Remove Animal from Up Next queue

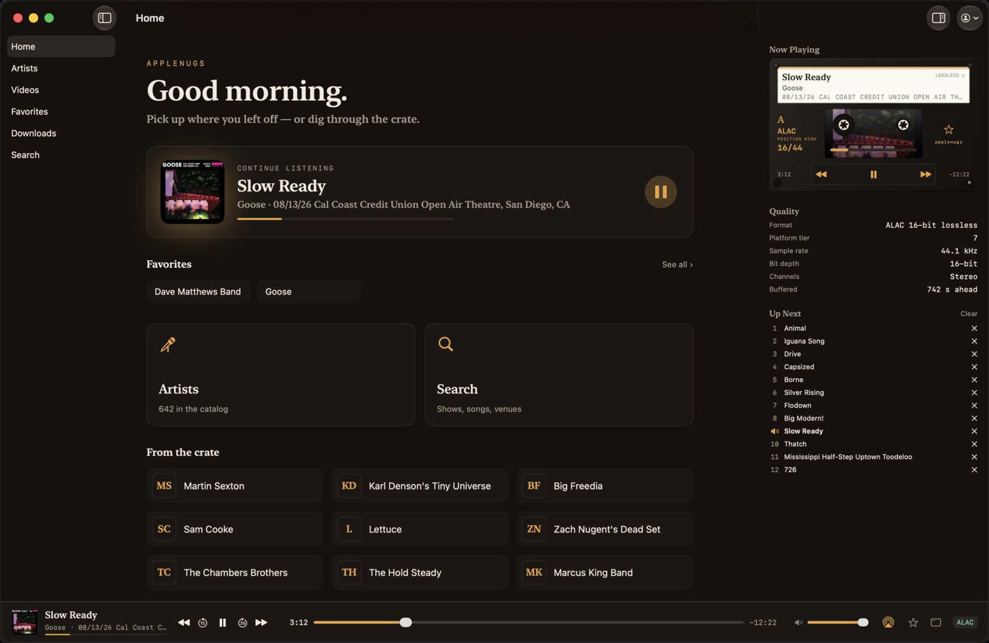pyautogui.click(x=974, y=328)
